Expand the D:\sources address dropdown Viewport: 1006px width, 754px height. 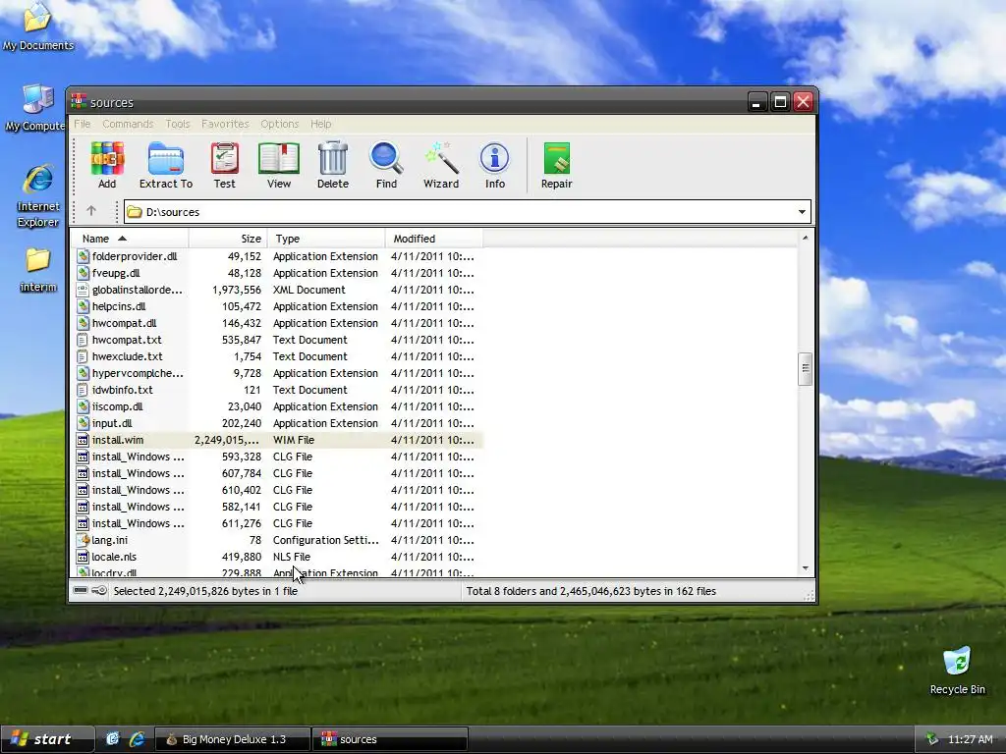click(x=802, y=212)
